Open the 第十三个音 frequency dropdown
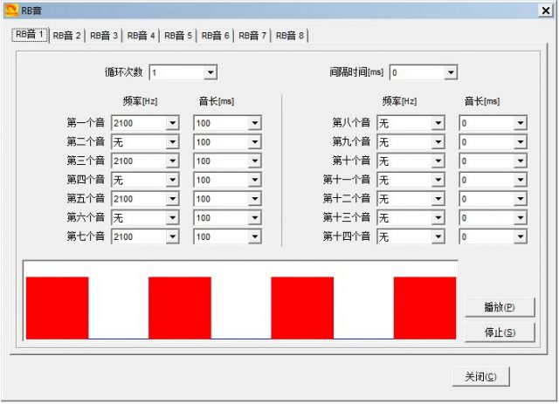This screenshot has height=404, width=559. click(438, 217)
